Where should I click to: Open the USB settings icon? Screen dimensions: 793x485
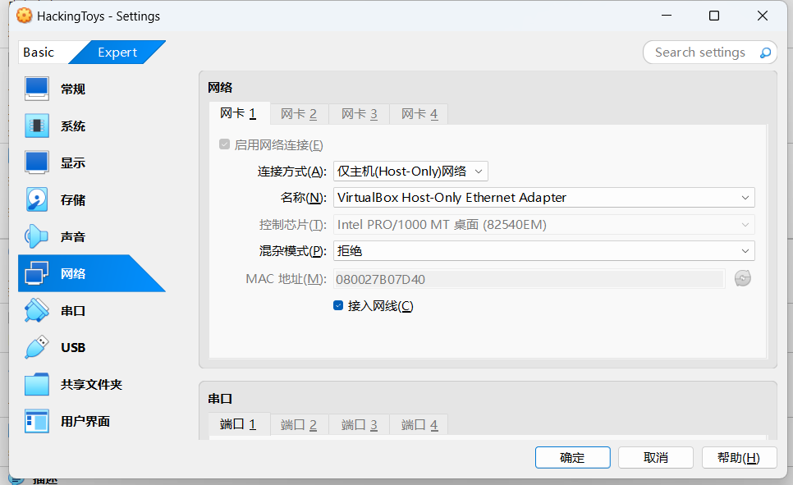(37, 347)
